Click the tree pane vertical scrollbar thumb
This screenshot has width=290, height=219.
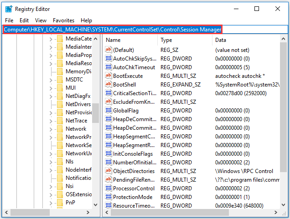pos(96,113)
